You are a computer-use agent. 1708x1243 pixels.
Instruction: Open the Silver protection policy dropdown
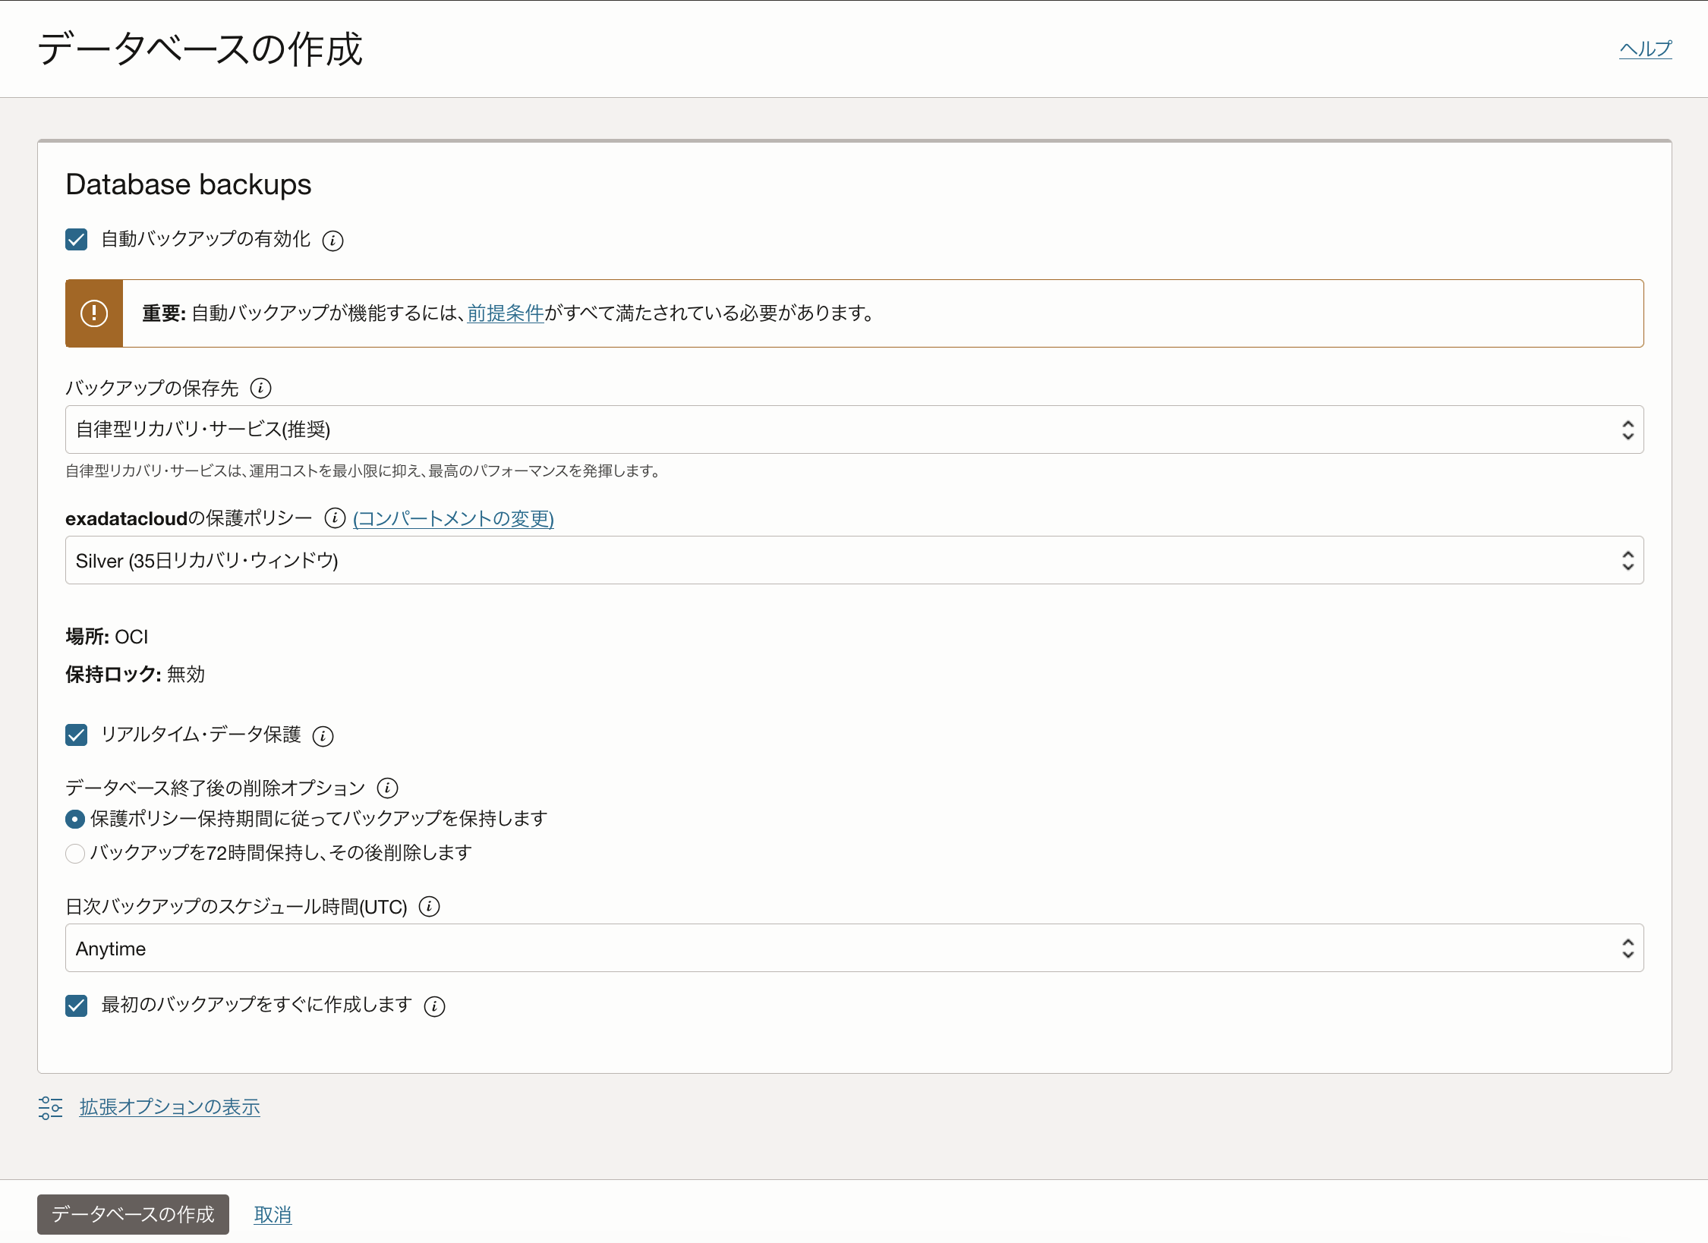pyautogui.click(x=854, y=561)
